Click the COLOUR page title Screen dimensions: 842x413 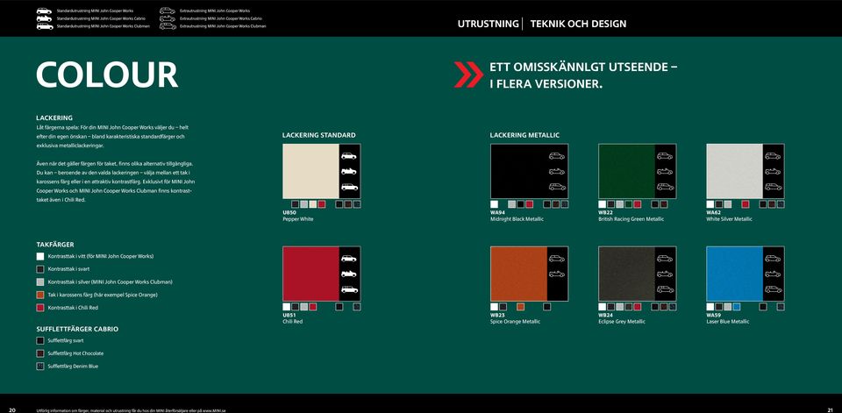(x=107, y=75)
